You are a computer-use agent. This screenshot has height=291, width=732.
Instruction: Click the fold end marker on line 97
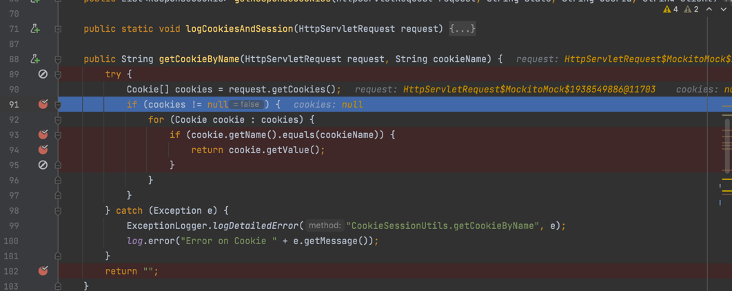coord(58,194)
